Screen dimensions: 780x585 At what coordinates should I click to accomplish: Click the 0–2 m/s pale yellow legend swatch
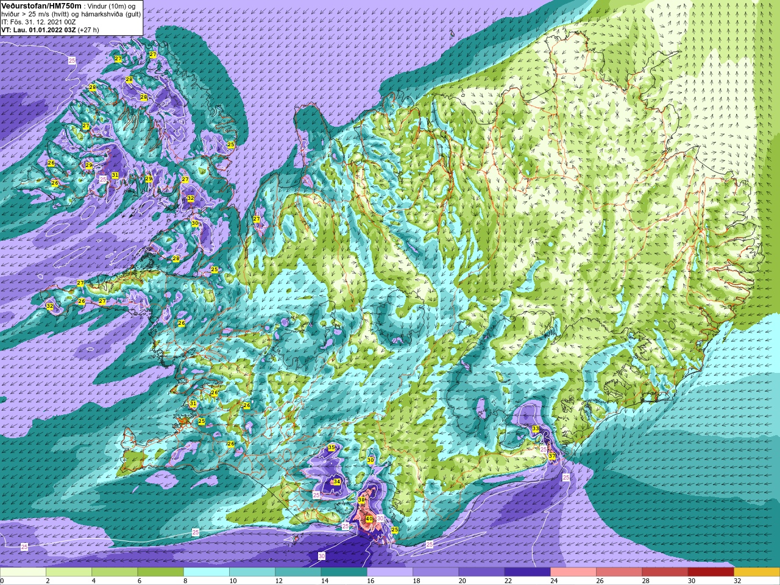[23, 572]
